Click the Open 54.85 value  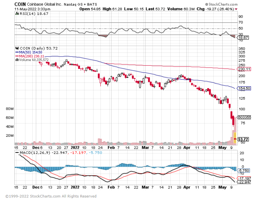pos(90,9)
